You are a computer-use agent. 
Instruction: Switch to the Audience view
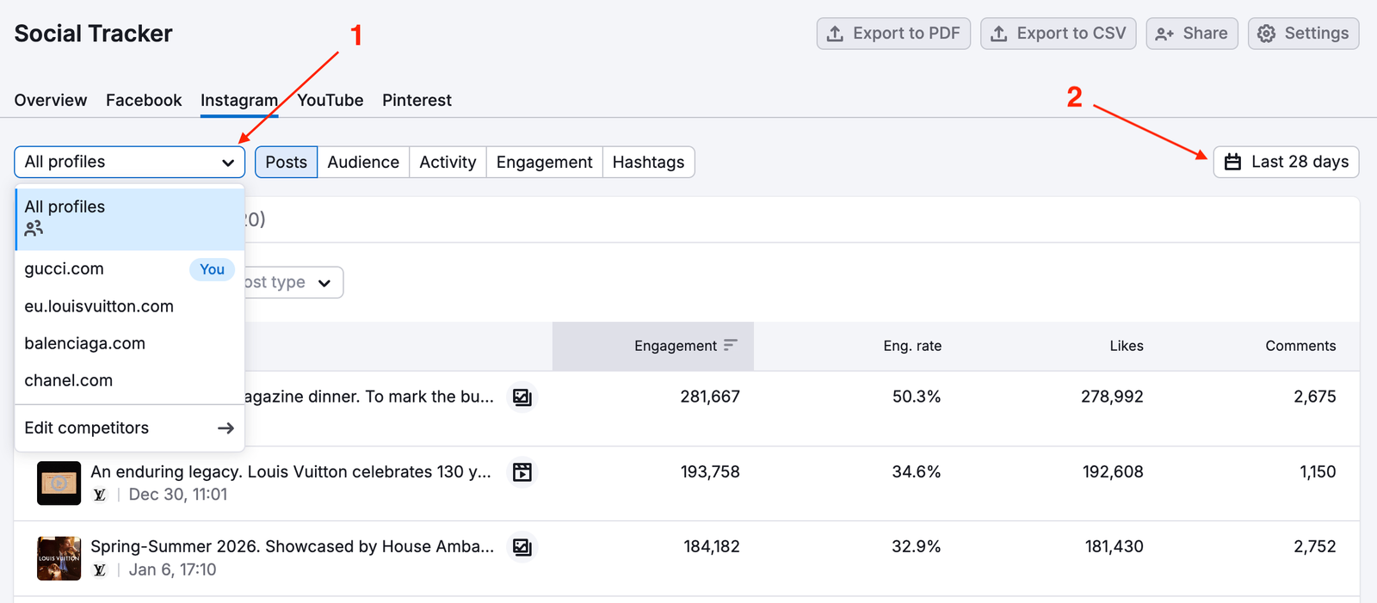363,162
